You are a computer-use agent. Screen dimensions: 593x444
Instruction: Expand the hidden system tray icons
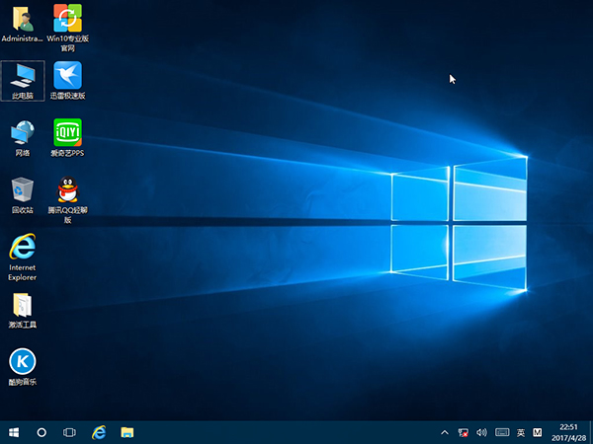tap(446, 432)
